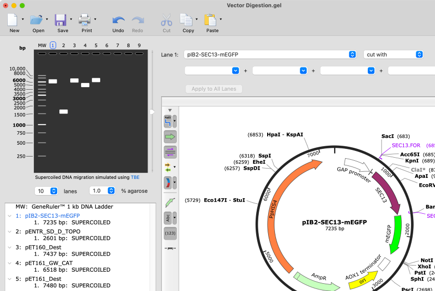Click the Cut scissors icon
Viewport: 435px width, 291px height.
pyautogui.click(x=166, y=20)
